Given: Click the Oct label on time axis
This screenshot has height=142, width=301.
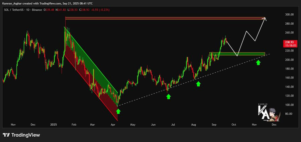Looking at the screenshot, I should (234, 125).
